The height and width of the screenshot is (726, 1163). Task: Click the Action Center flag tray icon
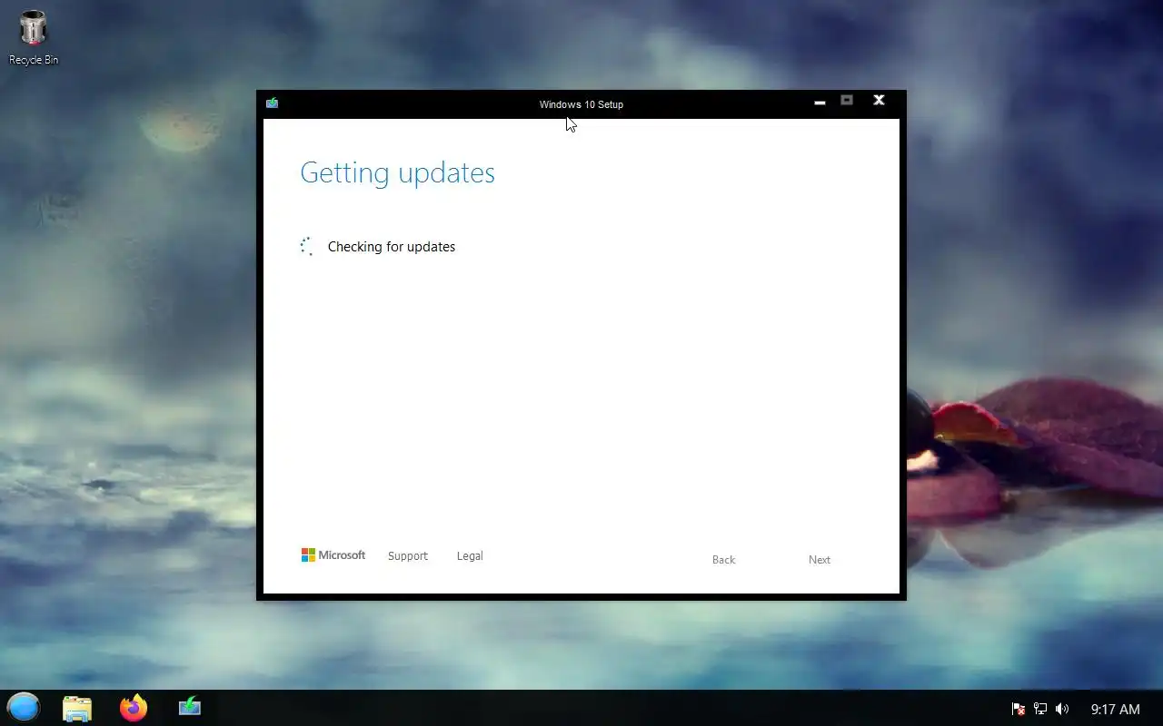1019,709
